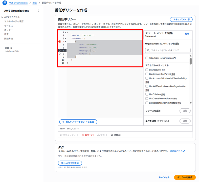Click "Sid": "Statement" line in editor
This screenshot has width=199, height=182.
click(x=89, y=45)
